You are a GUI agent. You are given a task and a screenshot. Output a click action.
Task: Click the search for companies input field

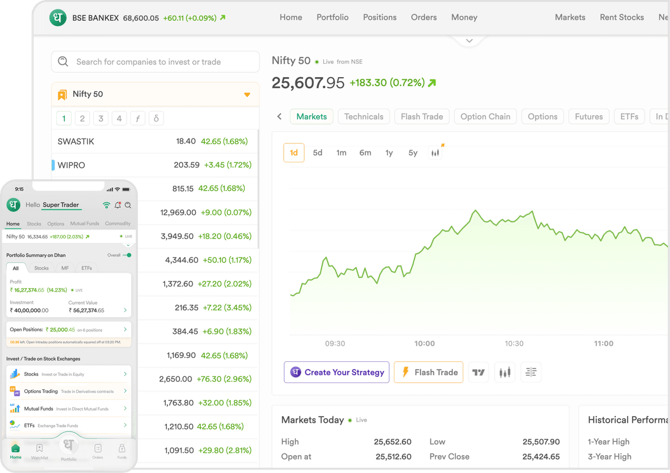coord(155,61)
